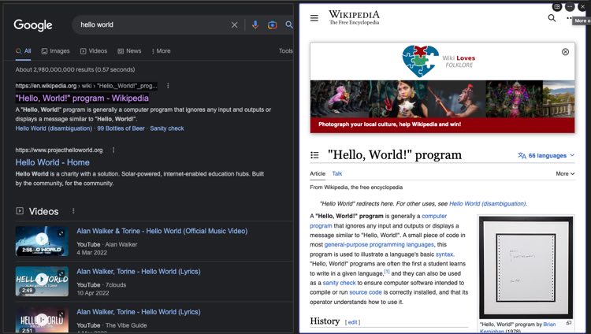Open side panel more options button
The height and width of the screenshot is (334, 591).
570,7
